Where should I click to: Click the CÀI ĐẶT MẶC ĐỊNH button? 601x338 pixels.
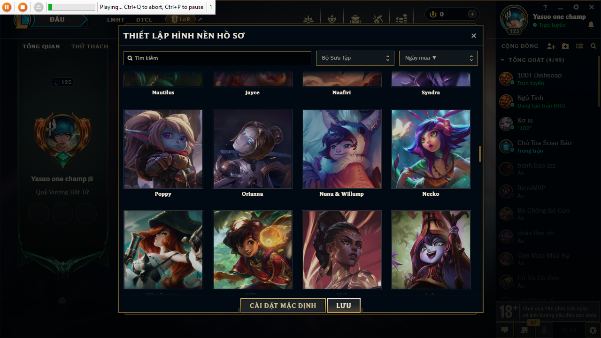(x=283, y=306)
